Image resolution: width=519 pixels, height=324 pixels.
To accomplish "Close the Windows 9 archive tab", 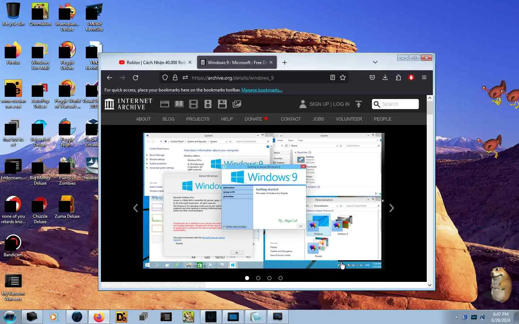I will pos(271,62).
